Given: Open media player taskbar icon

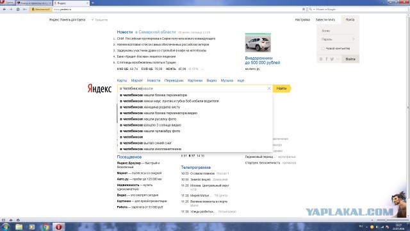Looking at the screenshot, I should click(x=32, y=227).
